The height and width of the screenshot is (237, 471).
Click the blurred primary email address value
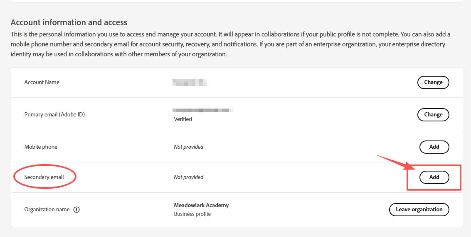pos(202,111)
